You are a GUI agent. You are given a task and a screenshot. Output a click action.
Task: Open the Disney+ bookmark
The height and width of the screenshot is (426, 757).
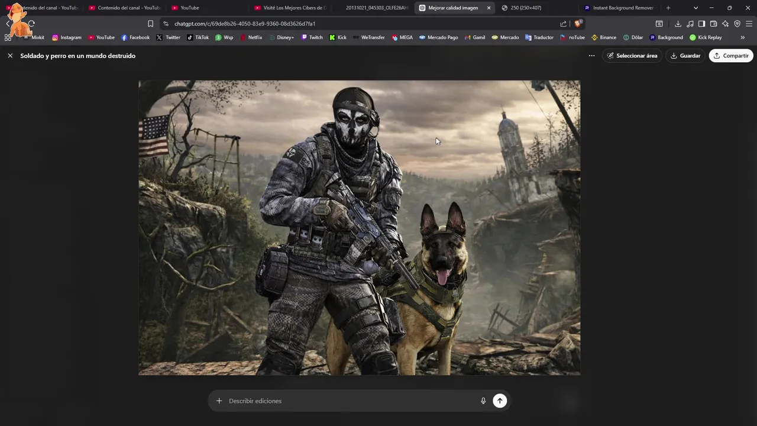tap(281, 37)
